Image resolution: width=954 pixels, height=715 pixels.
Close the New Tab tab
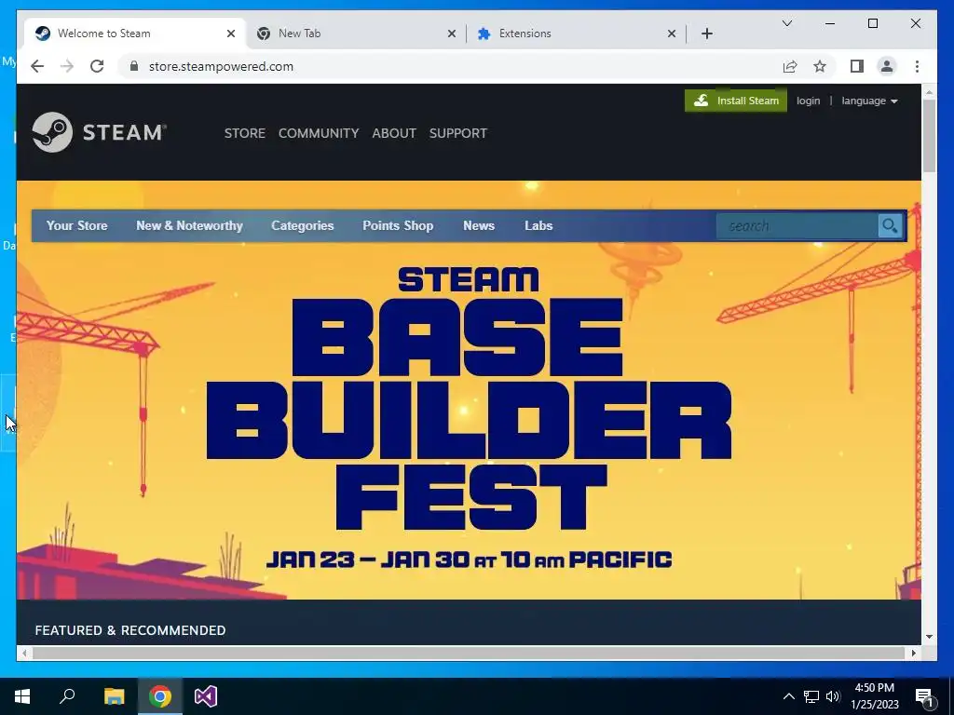(452, 34)
